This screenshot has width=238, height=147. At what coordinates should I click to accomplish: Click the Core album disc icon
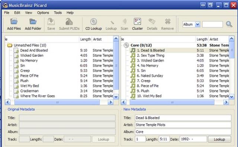126,45
